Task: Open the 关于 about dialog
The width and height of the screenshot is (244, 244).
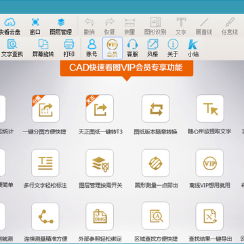Action: tap(173, 48)
